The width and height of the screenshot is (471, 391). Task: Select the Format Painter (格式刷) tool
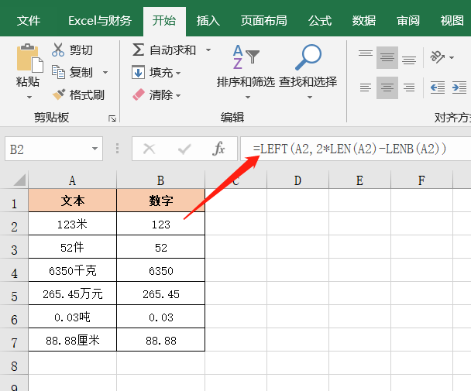tap(77, 94)
